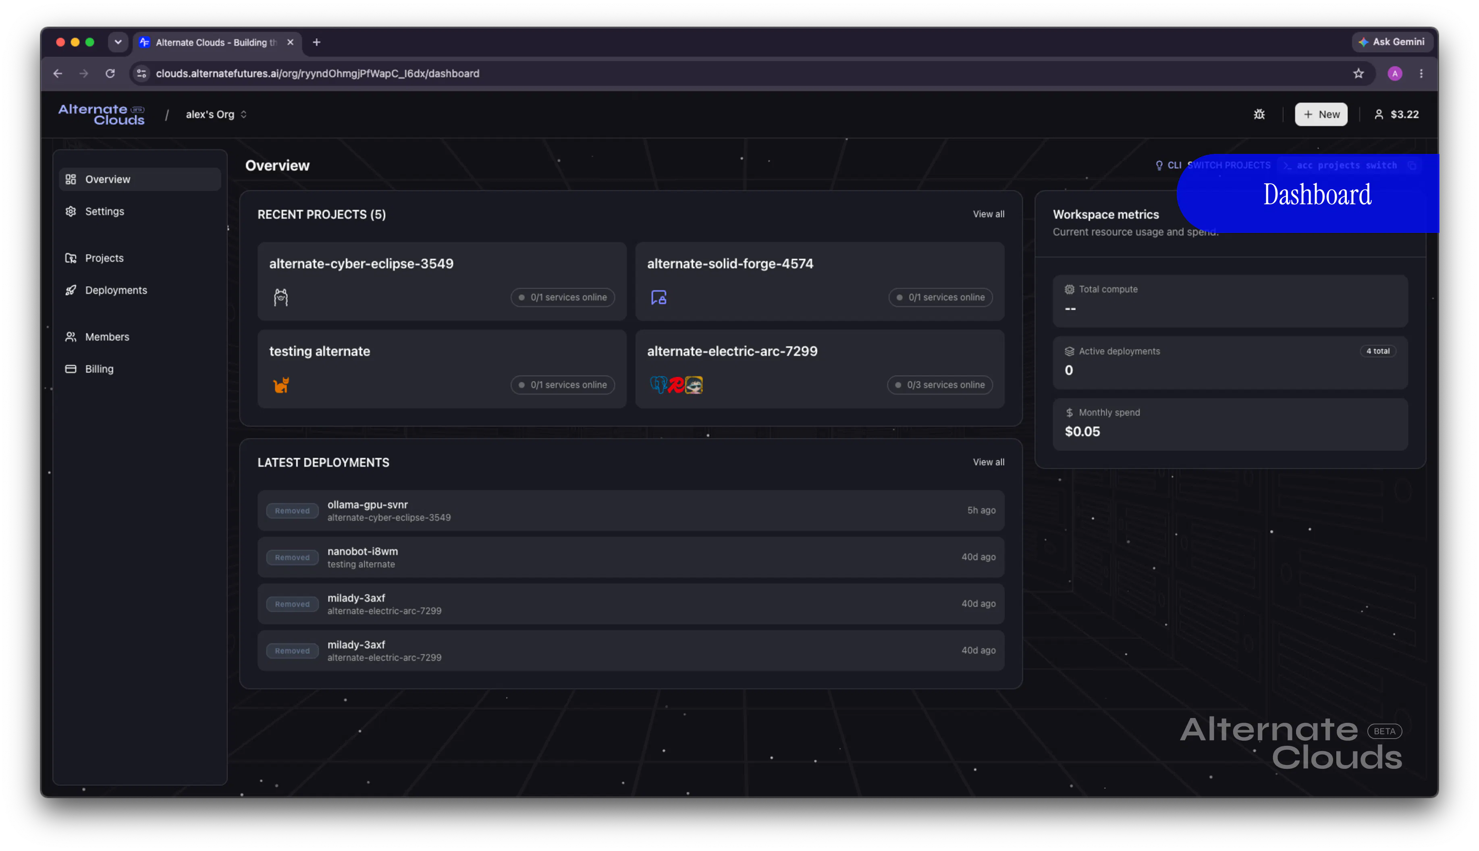Open Members in the sidebar
This screenshot has height=851, width=1479.
pos(140,337)
